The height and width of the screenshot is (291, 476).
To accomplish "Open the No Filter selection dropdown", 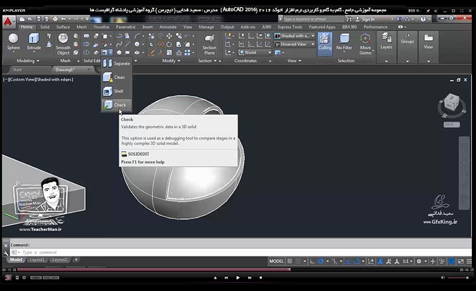I will (344, 42).
